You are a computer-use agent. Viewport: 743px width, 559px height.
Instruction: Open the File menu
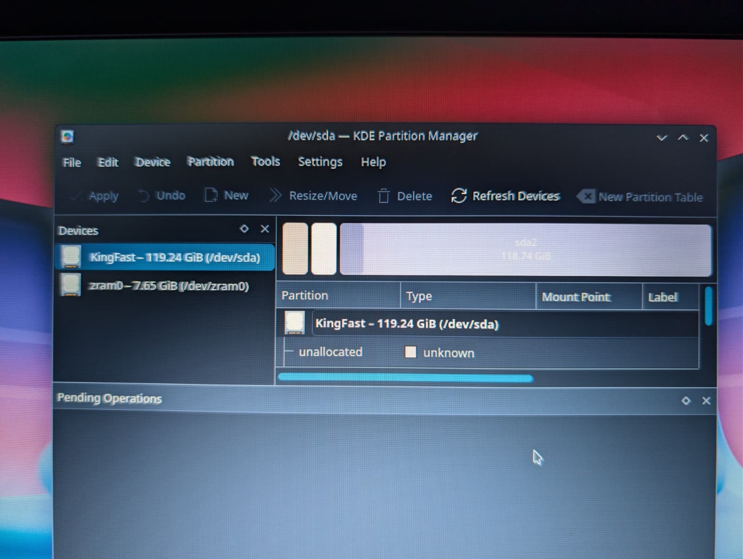[72, 162]
